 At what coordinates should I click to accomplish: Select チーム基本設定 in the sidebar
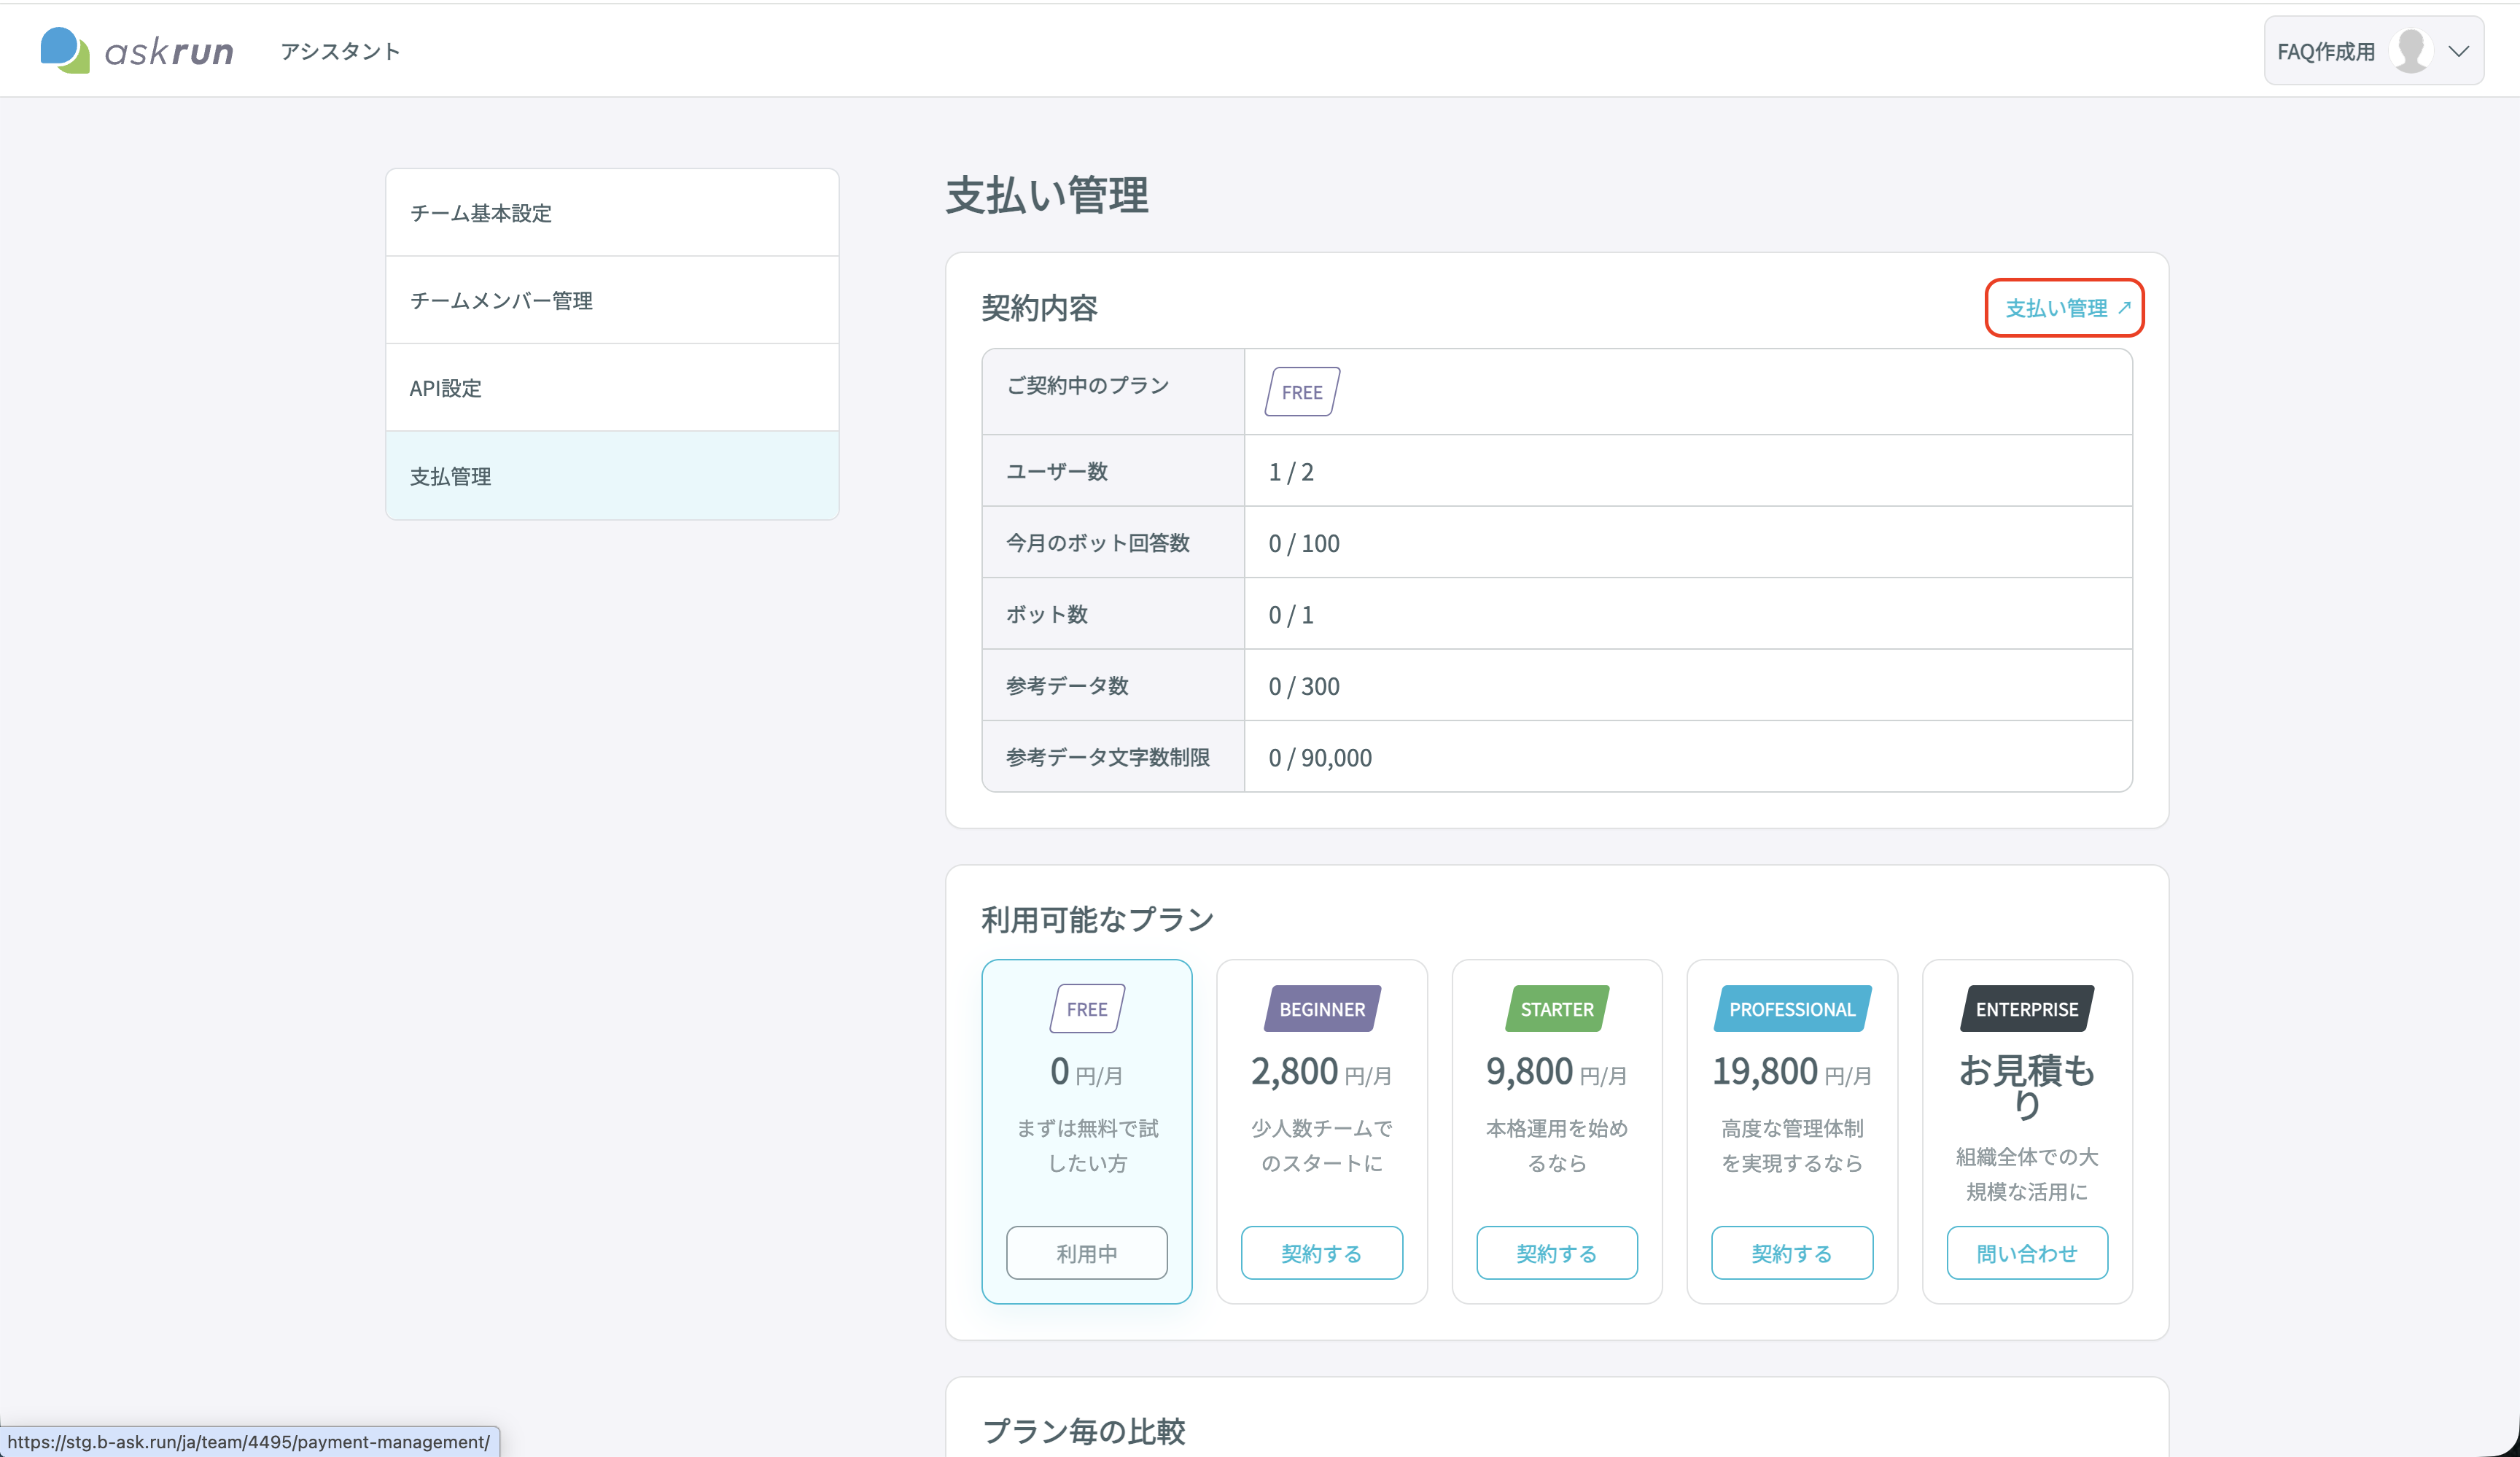tap(612, 213)
